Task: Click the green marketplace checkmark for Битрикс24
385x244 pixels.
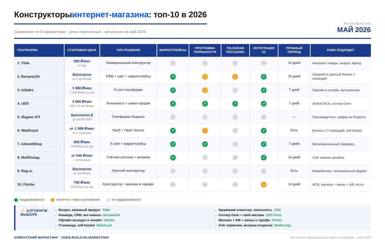Action: [173, 77]
